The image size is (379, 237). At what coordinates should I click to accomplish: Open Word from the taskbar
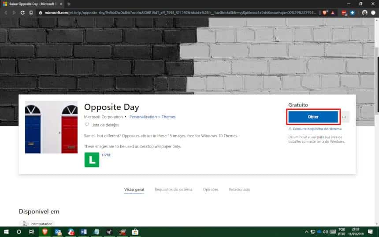[x=84, y=232]
